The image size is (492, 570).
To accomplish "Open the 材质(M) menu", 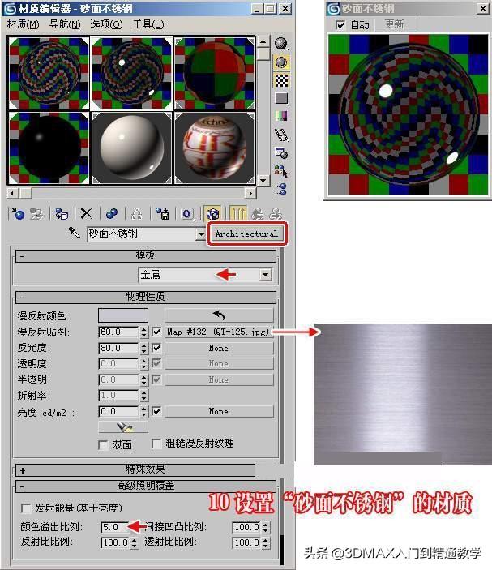I will pyautogui.click(x=23, y=24).
